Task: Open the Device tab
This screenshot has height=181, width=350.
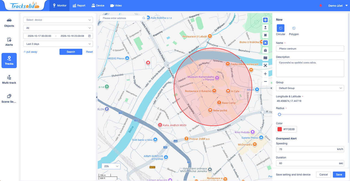Action: tap(98, 5)
